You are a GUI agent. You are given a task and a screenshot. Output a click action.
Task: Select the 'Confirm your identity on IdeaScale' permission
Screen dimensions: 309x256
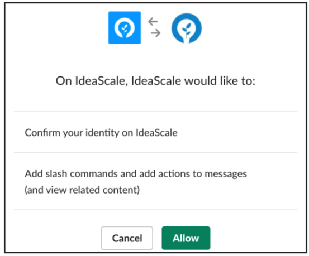pyautogui.click(x=155, y=132)
